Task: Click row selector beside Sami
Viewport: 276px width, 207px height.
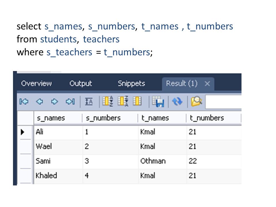Action: click(x=25, y=161)
